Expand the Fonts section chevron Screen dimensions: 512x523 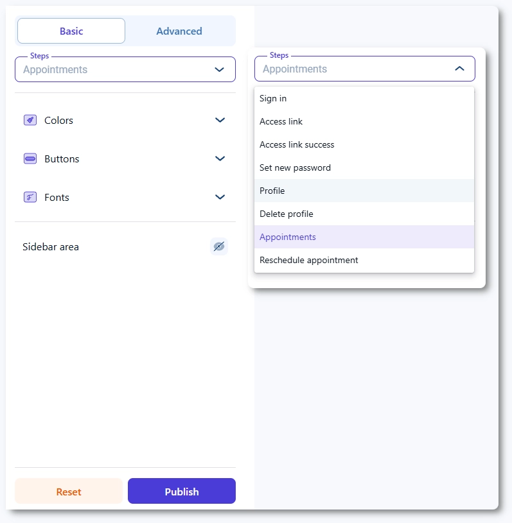pos(220,197)
